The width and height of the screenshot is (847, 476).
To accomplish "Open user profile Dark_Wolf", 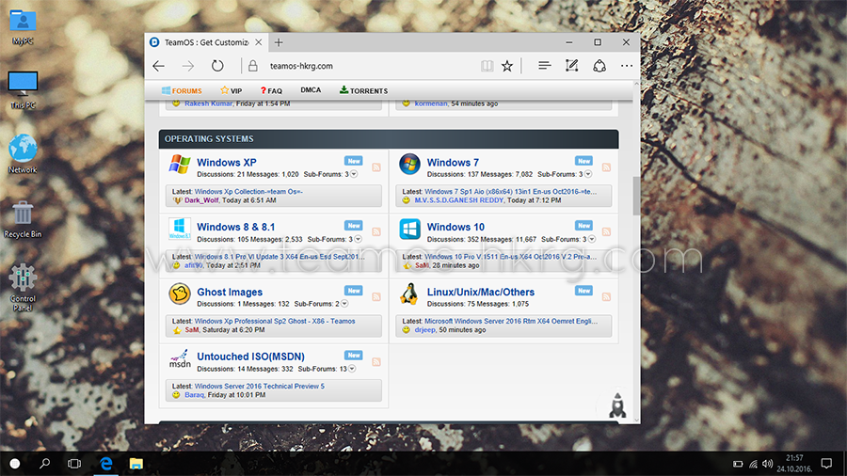I will pyautogui.click(x=201, y=200).
